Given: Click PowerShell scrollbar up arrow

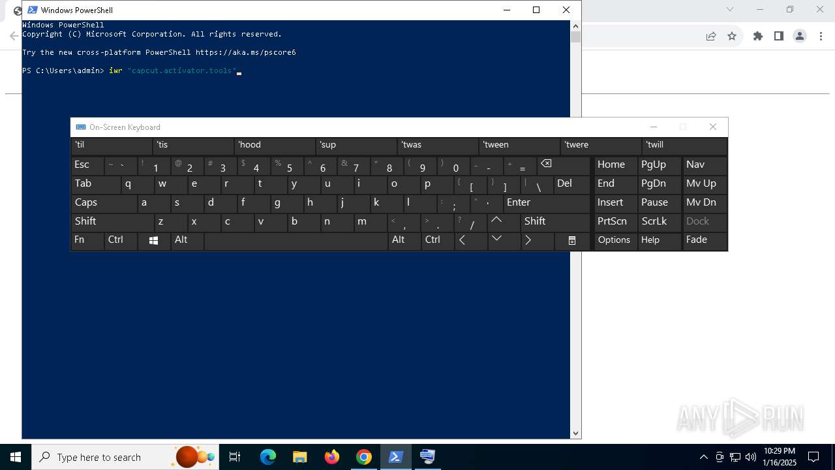Looking at the screenshot, I should click(575, 25).
